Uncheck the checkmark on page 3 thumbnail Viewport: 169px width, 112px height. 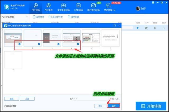[x=58, y=44]
